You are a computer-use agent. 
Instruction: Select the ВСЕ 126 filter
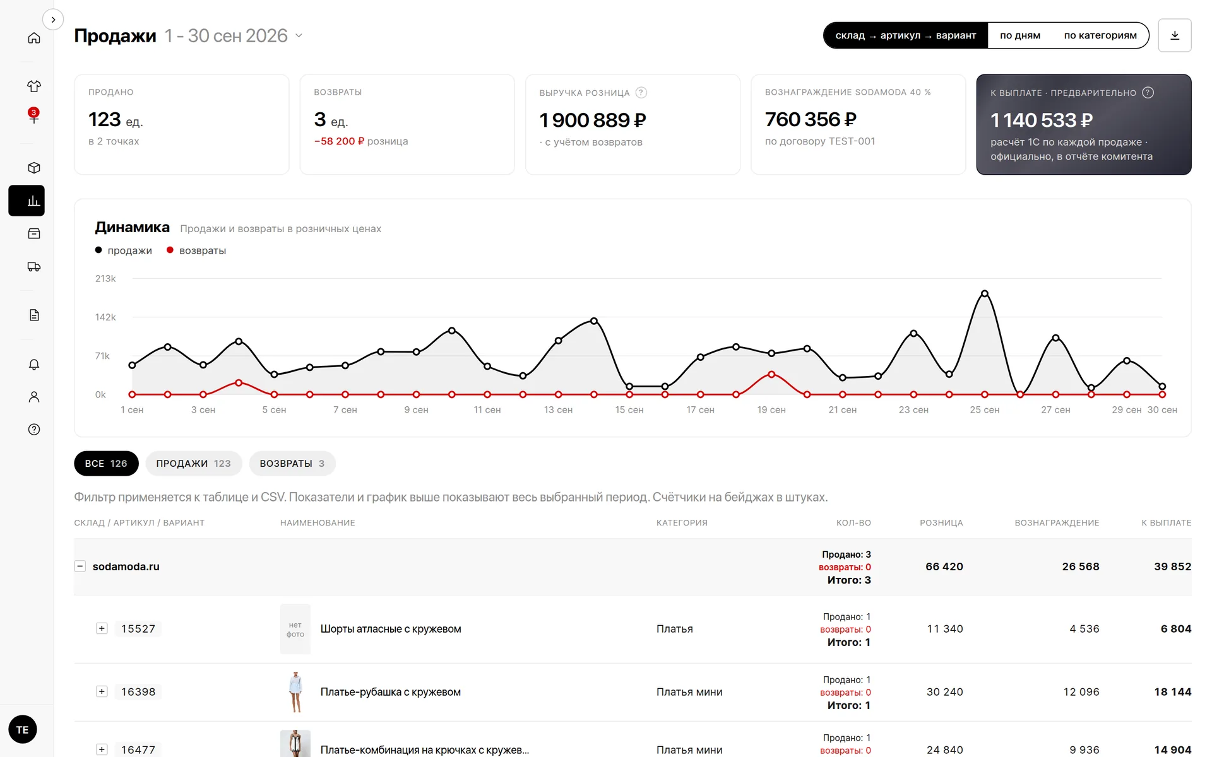[106, 464]
